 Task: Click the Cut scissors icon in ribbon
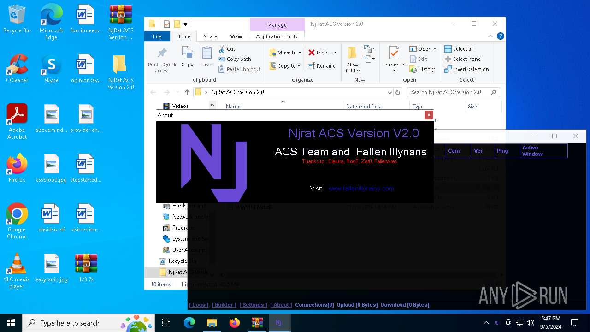point(222,49)
